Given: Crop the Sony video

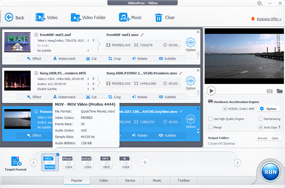Looking at the screenshot, I should pyautogui.click(x=114, y=97).
